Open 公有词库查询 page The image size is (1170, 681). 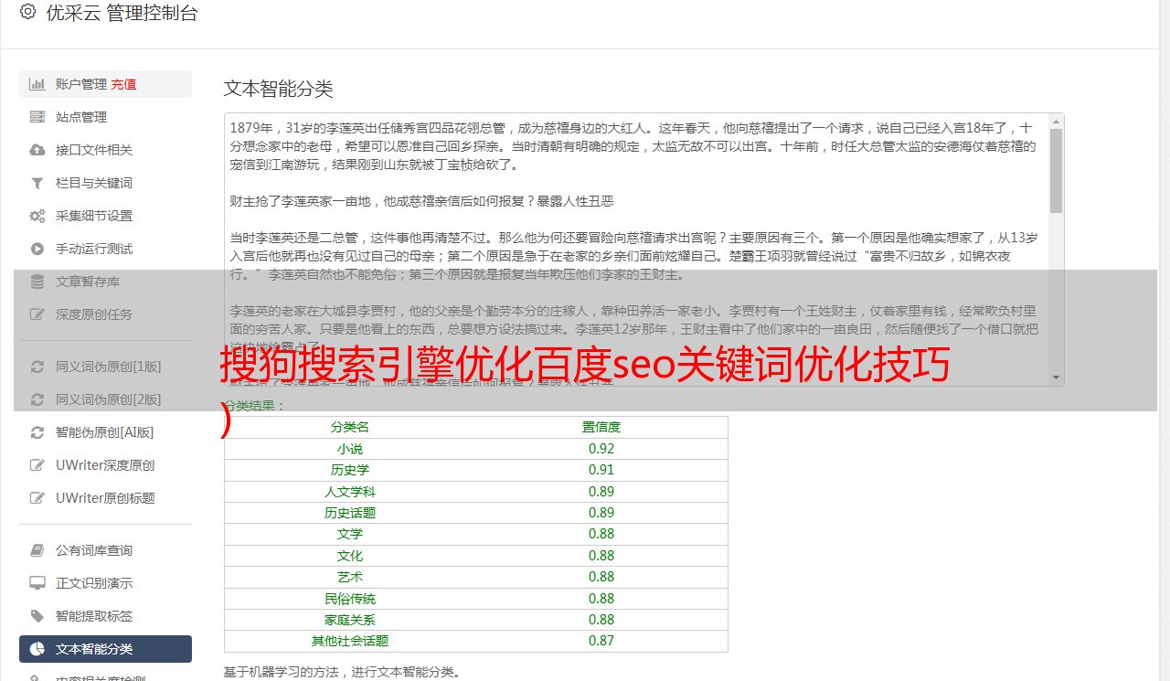pos(105,550)
